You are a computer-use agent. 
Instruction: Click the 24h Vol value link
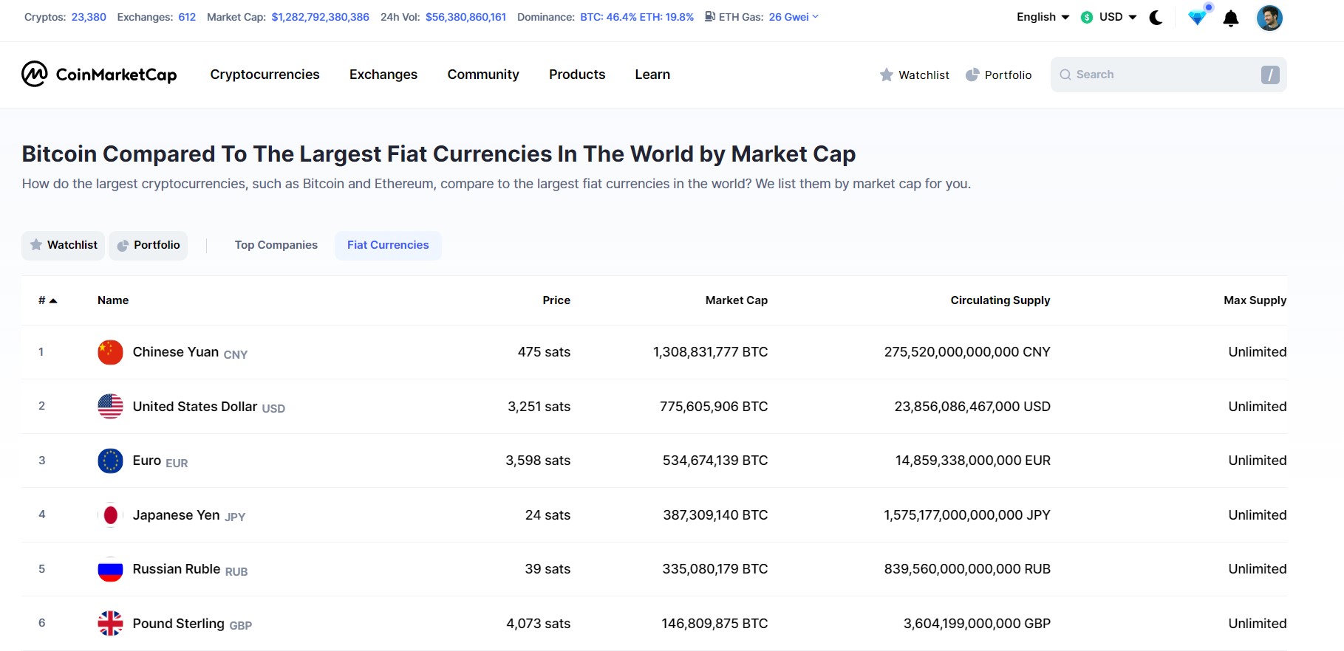pos(465,17)
